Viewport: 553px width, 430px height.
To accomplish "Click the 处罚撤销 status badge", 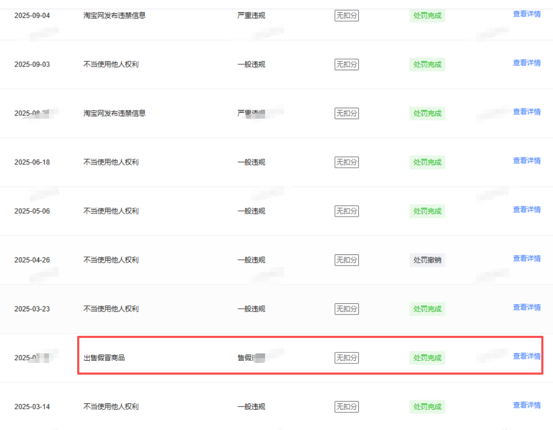I will (x=427, y=260).
